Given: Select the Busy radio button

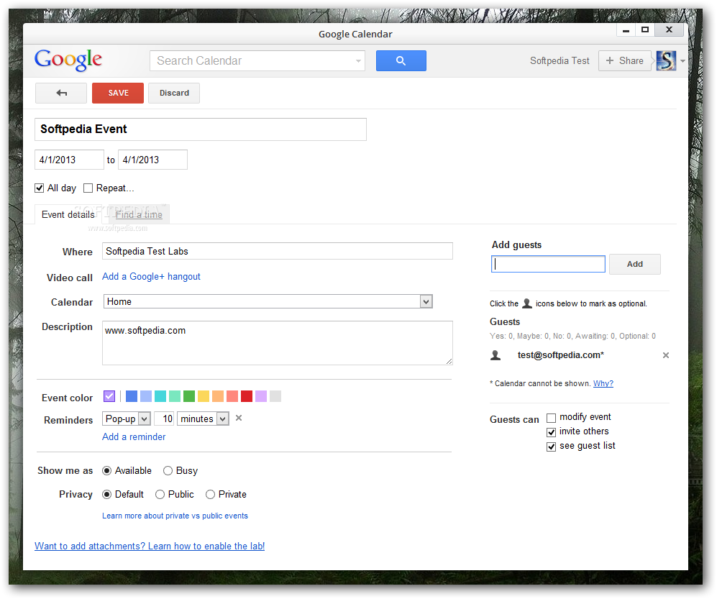Looking at the screenshot, I should coord(168,470).
